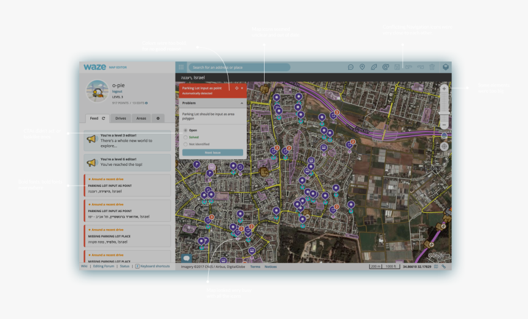Click the 34.86610 32.17829 coordinates text
This screenshot has width=528, height=319.
[417, 267]
